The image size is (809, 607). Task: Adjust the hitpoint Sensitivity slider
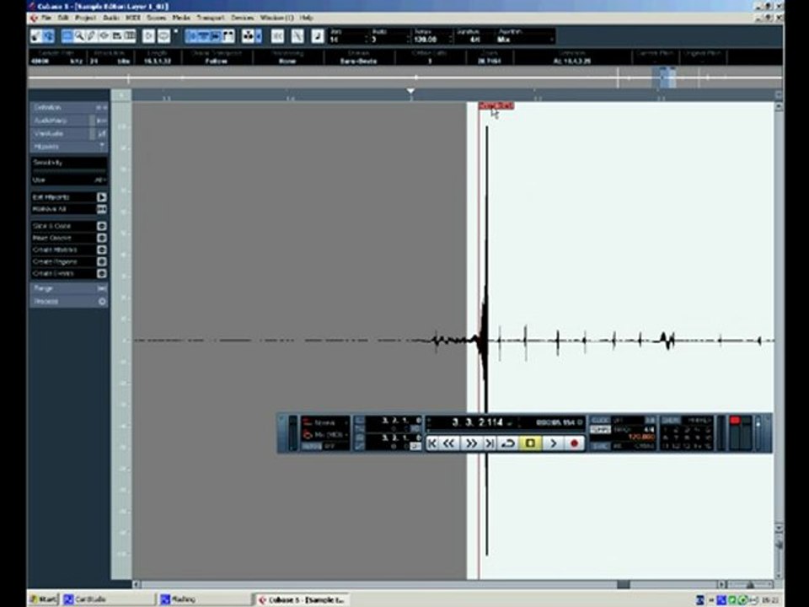tap(69, 170)
